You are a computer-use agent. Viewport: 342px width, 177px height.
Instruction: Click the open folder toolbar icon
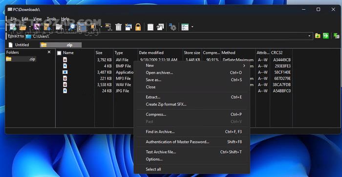click(23, 27)
